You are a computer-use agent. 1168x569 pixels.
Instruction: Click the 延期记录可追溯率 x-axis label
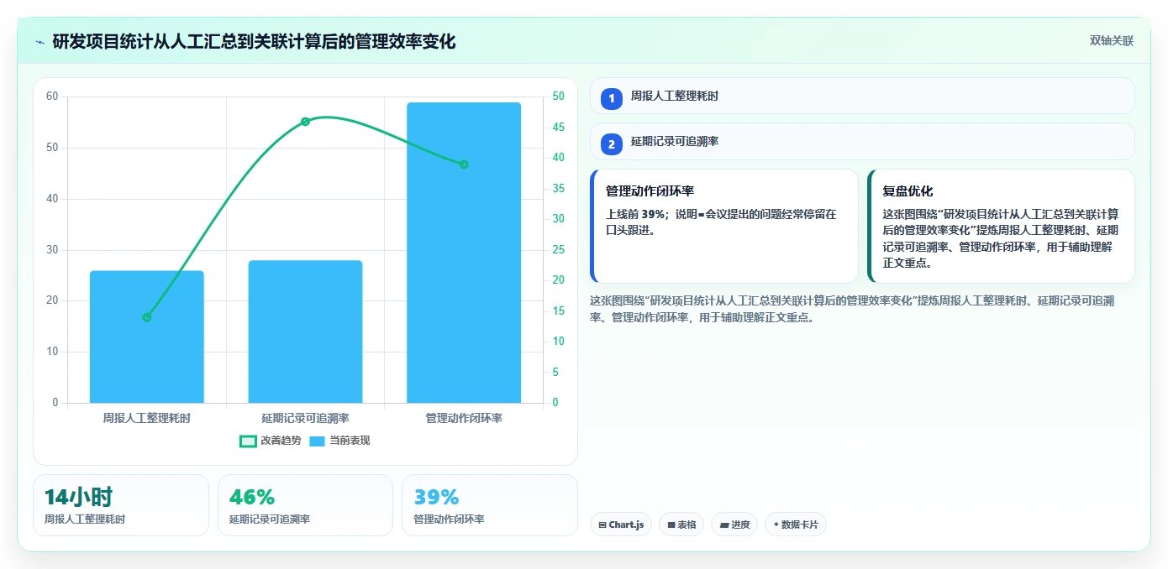305,418
